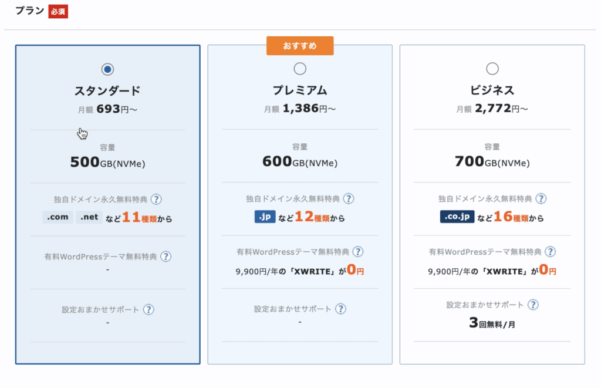Click the .jp domain badge
The height and width of the screenshot is (388, 601).
click(265, 217)
